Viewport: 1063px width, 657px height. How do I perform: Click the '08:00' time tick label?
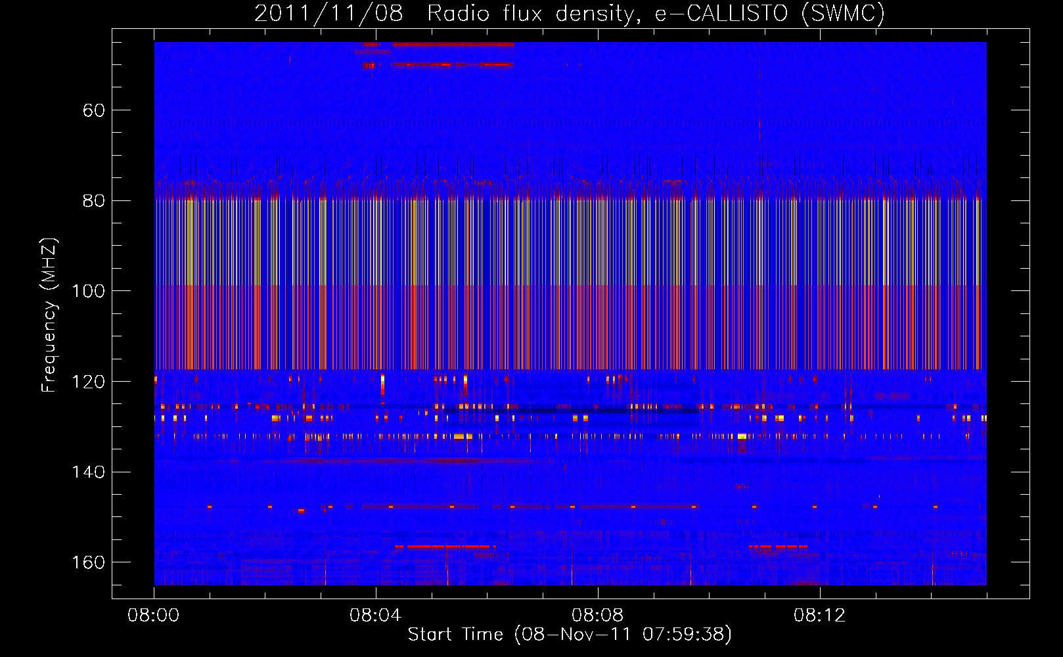[x=154, y=616]
